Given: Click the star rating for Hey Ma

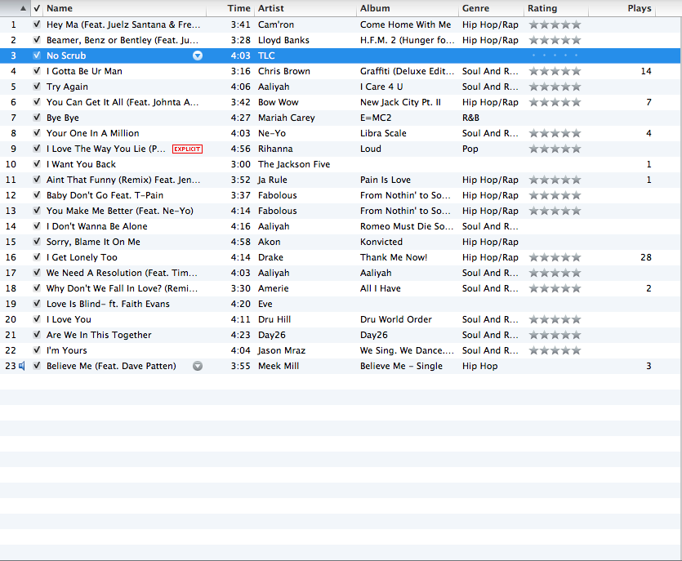Looking at the screenshot, I should pyautogui.click(x=555, y=24).
